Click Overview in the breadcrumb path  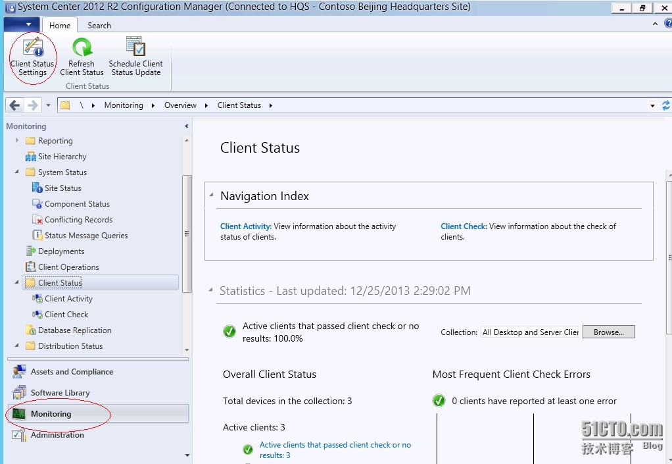180,105
